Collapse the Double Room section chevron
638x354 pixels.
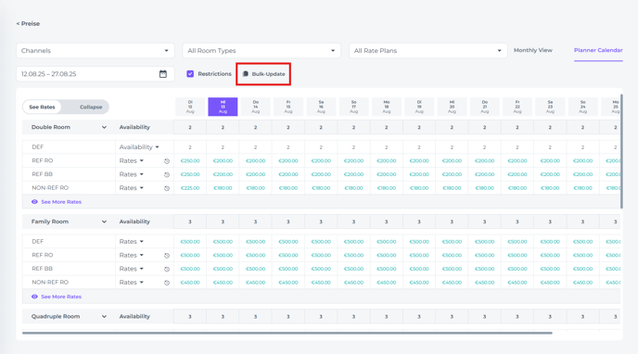104,127
